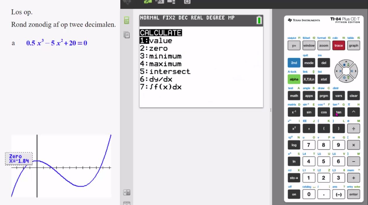The height and width of the screenshot is (205, 368).
Task: Open the math key
Action: coord(294,96)
